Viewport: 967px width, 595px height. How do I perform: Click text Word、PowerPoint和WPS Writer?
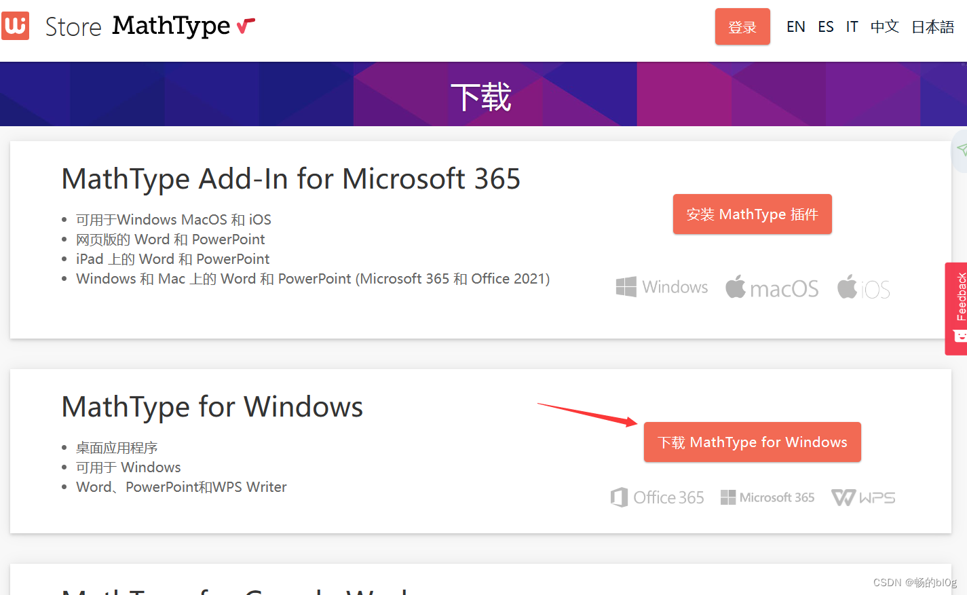(x=181, y=487)
